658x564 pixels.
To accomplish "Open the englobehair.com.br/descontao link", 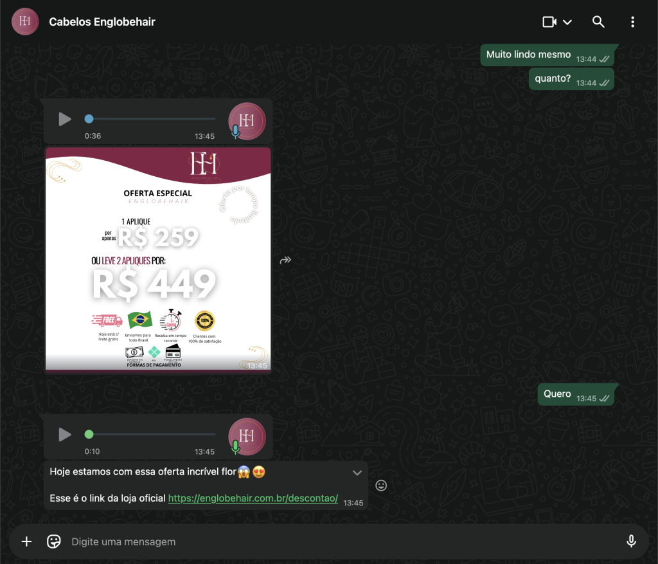I will tap(253, 498).
